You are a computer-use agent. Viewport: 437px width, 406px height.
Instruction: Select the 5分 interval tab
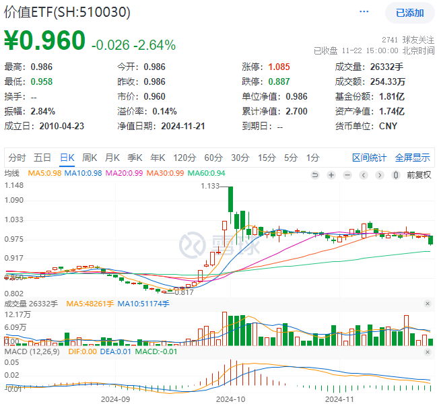[290, 158]
